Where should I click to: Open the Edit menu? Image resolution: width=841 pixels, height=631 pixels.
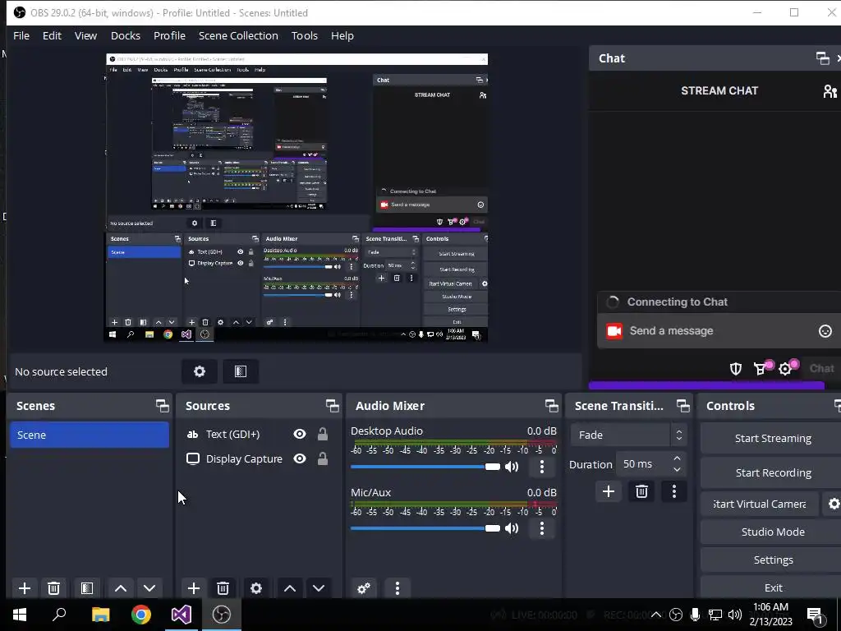[52, 35]
